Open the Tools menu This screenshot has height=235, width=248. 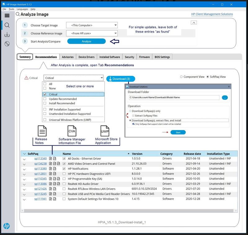pyautogui.click(x=11, y=9)
